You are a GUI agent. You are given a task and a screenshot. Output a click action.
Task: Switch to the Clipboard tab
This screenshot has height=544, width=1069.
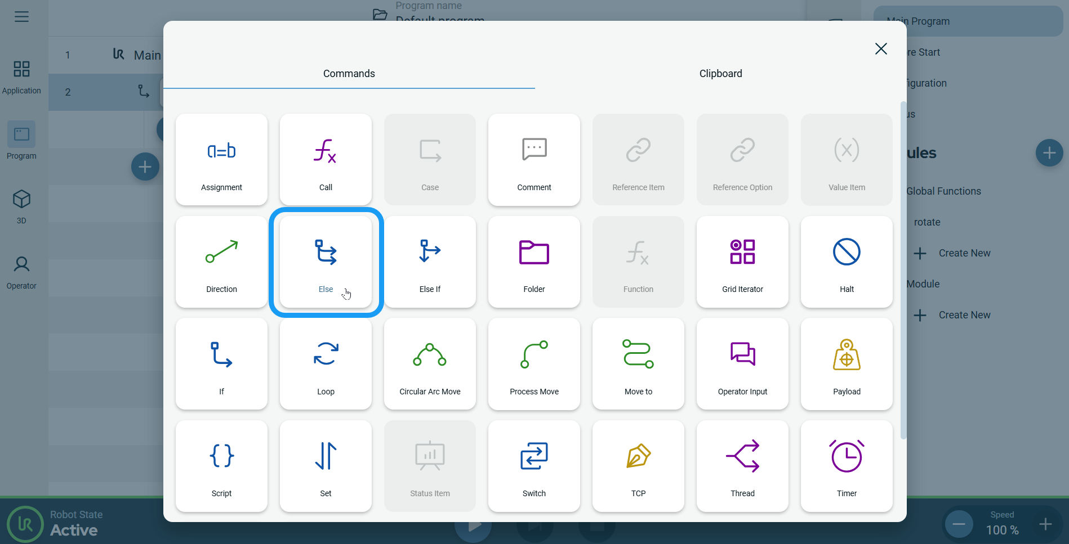720,74
